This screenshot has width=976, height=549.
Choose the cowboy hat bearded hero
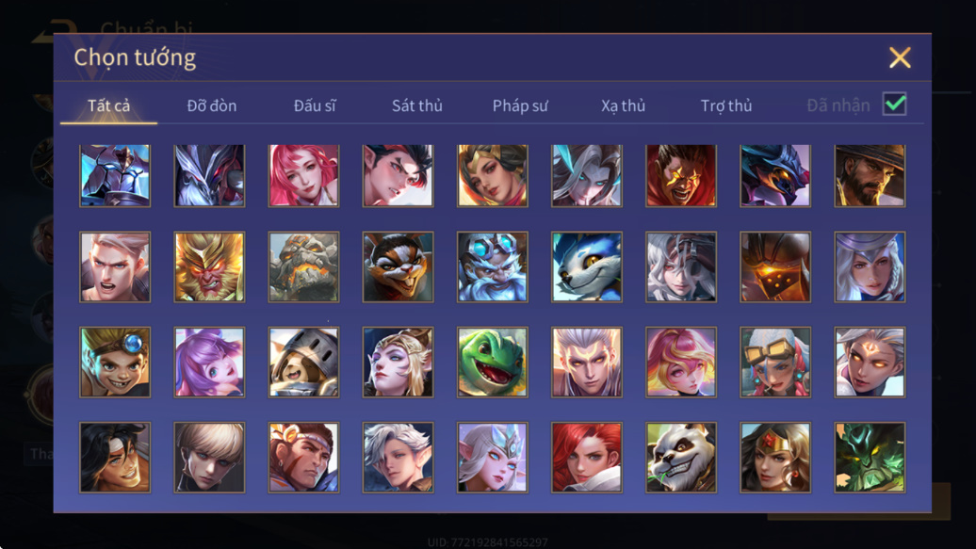(x=870, y=175)
